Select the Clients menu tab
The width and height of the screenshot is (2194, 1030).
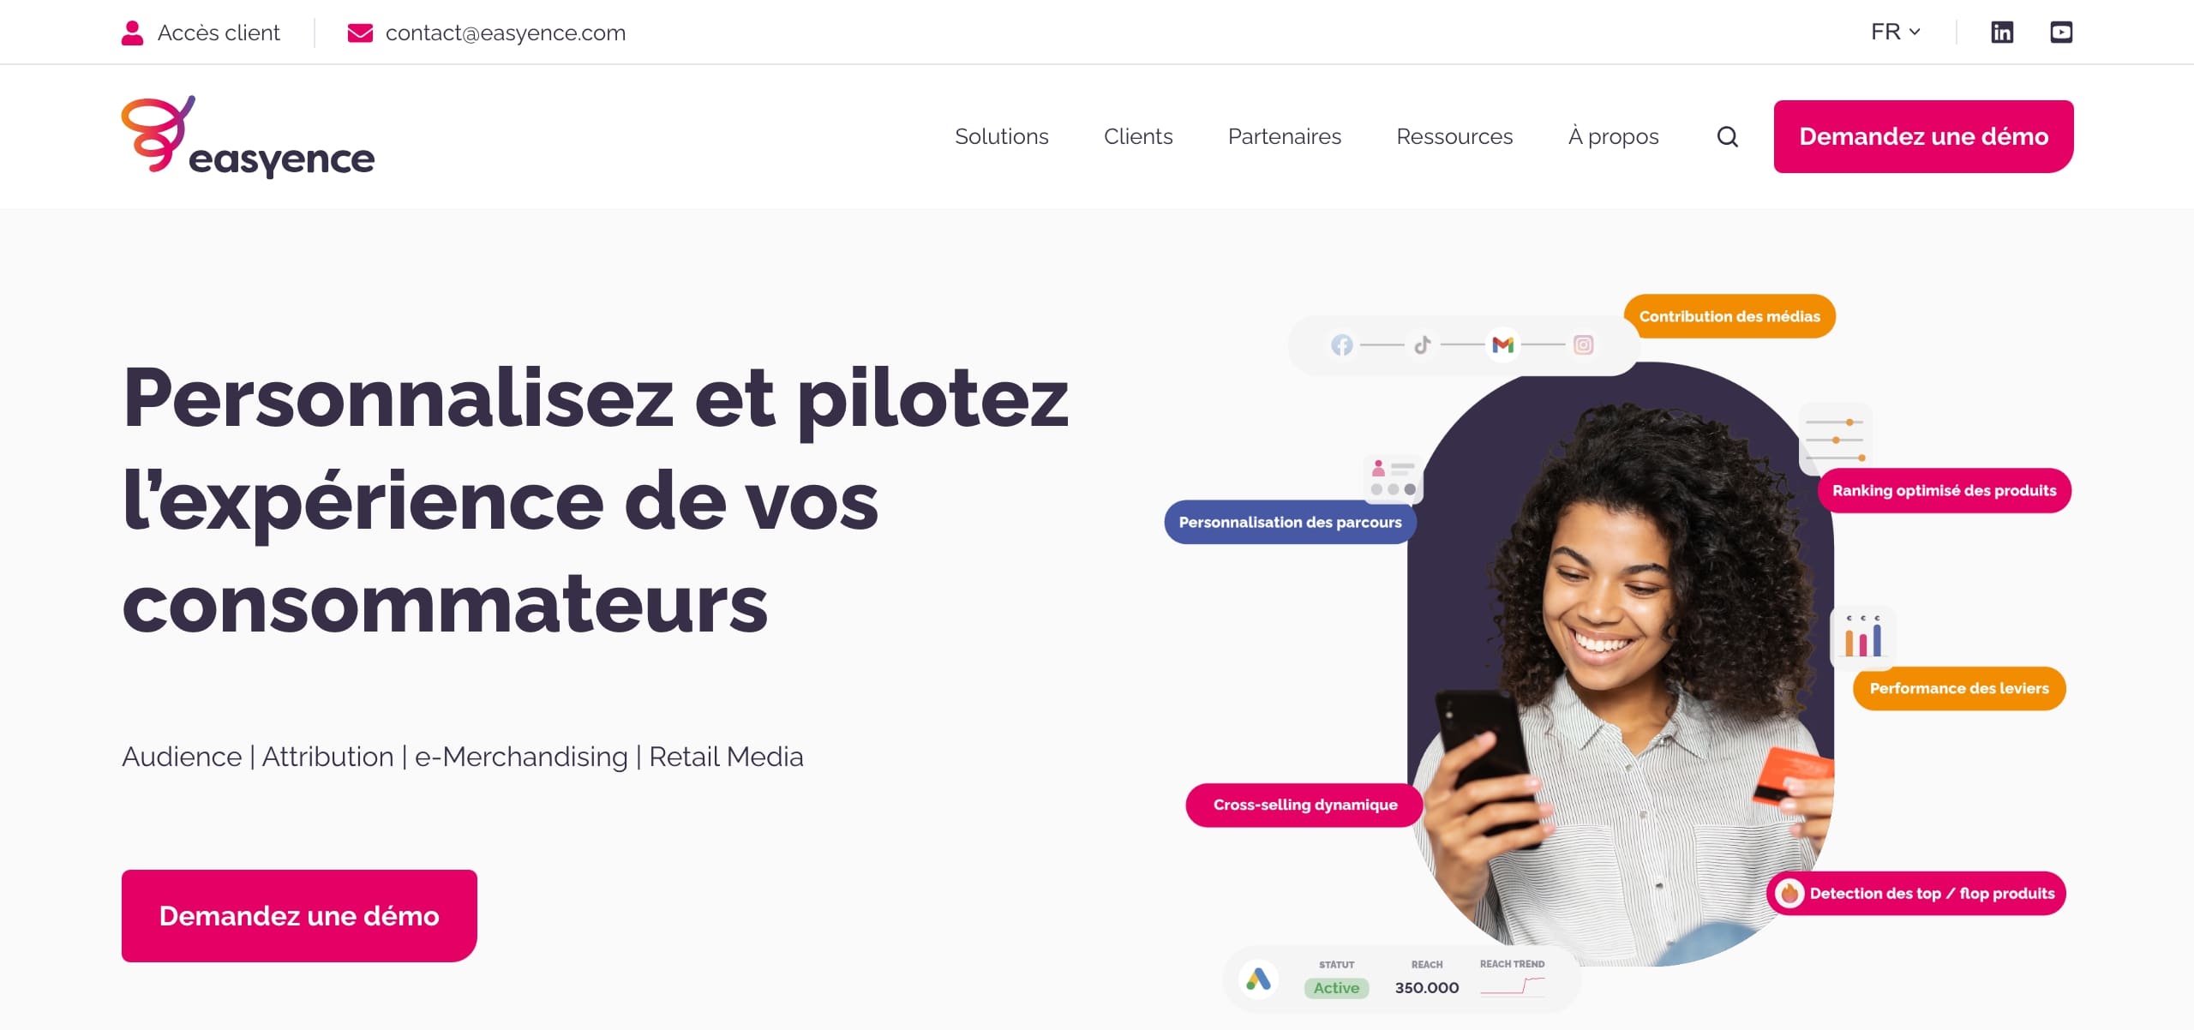[x=1136, y=135]
